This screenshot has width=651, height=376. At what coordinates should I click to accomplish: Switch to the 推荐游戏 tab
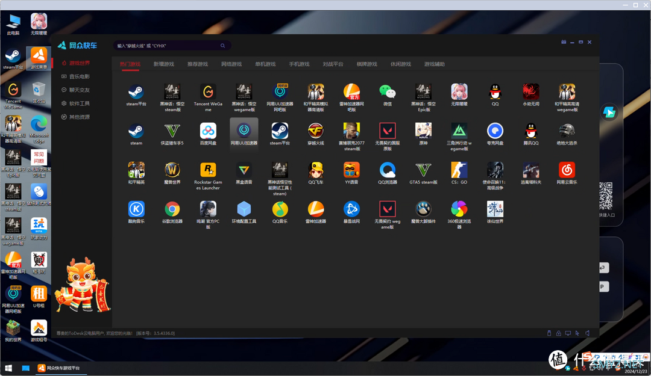[198, 64]
